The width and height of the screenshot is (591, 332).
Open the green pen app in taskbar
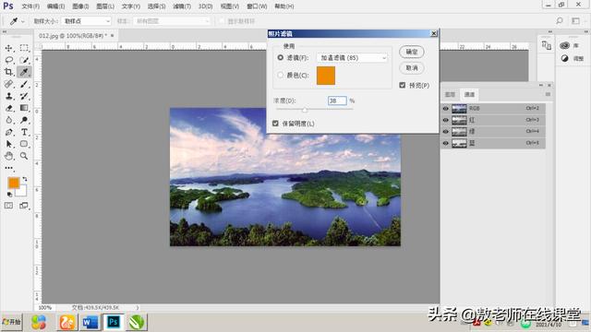pyautogui.click(x=137, y=322)
